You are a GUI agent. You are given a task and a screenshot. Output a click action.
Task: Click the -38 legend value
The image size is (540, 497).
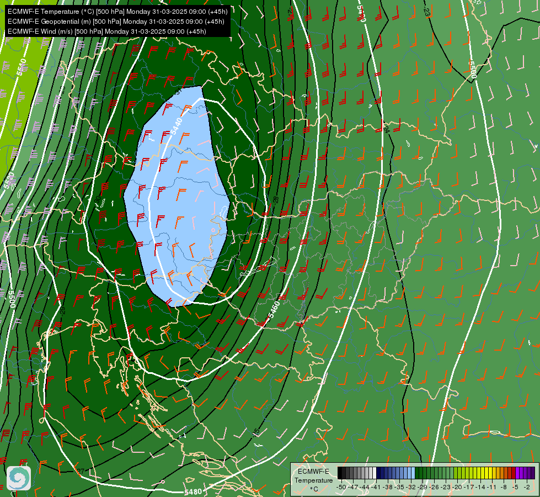tap(388, 487)
